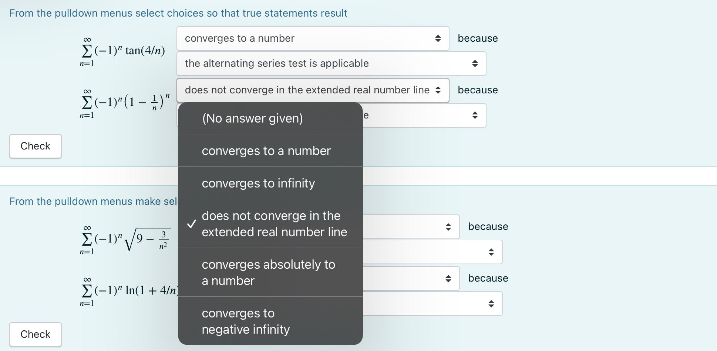Screen dimensions: 717x351
Task: Click the arrow icon next to the ln(1+4/n) series dropdown
Action: [x=448, y=278]
